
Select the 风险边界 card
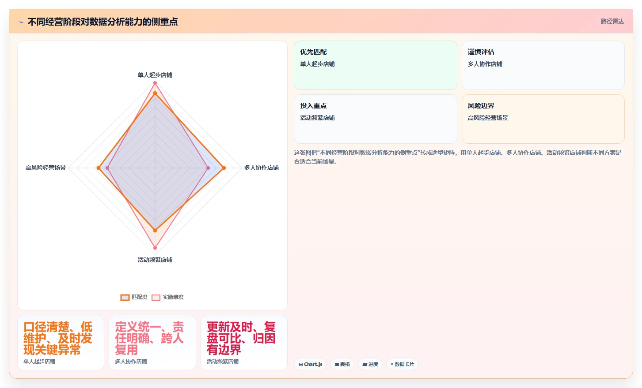coord(543,119)
